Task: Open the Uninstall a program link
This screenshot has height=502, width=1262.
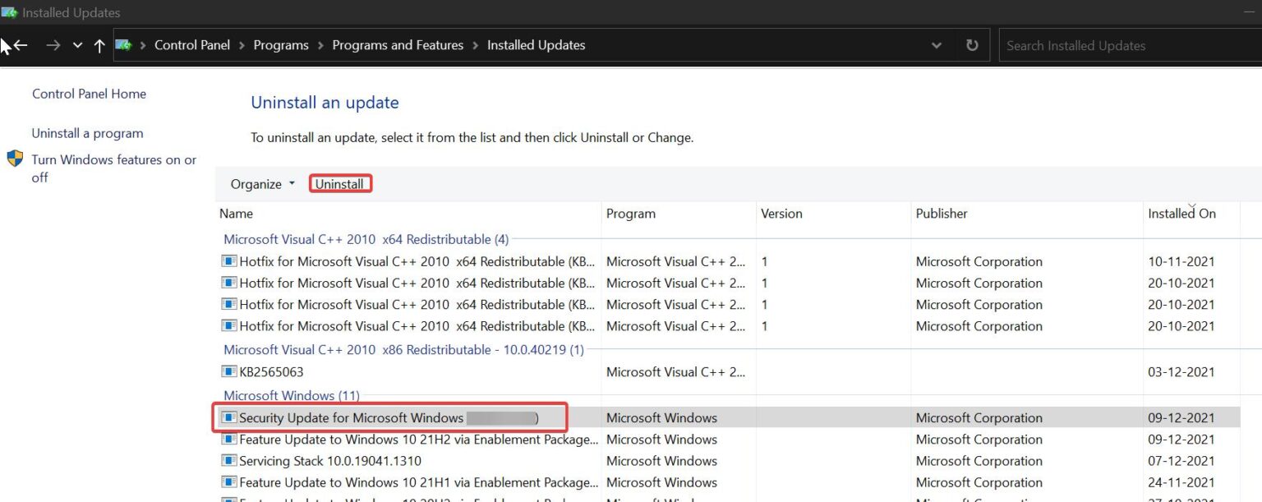Action: 87,132
